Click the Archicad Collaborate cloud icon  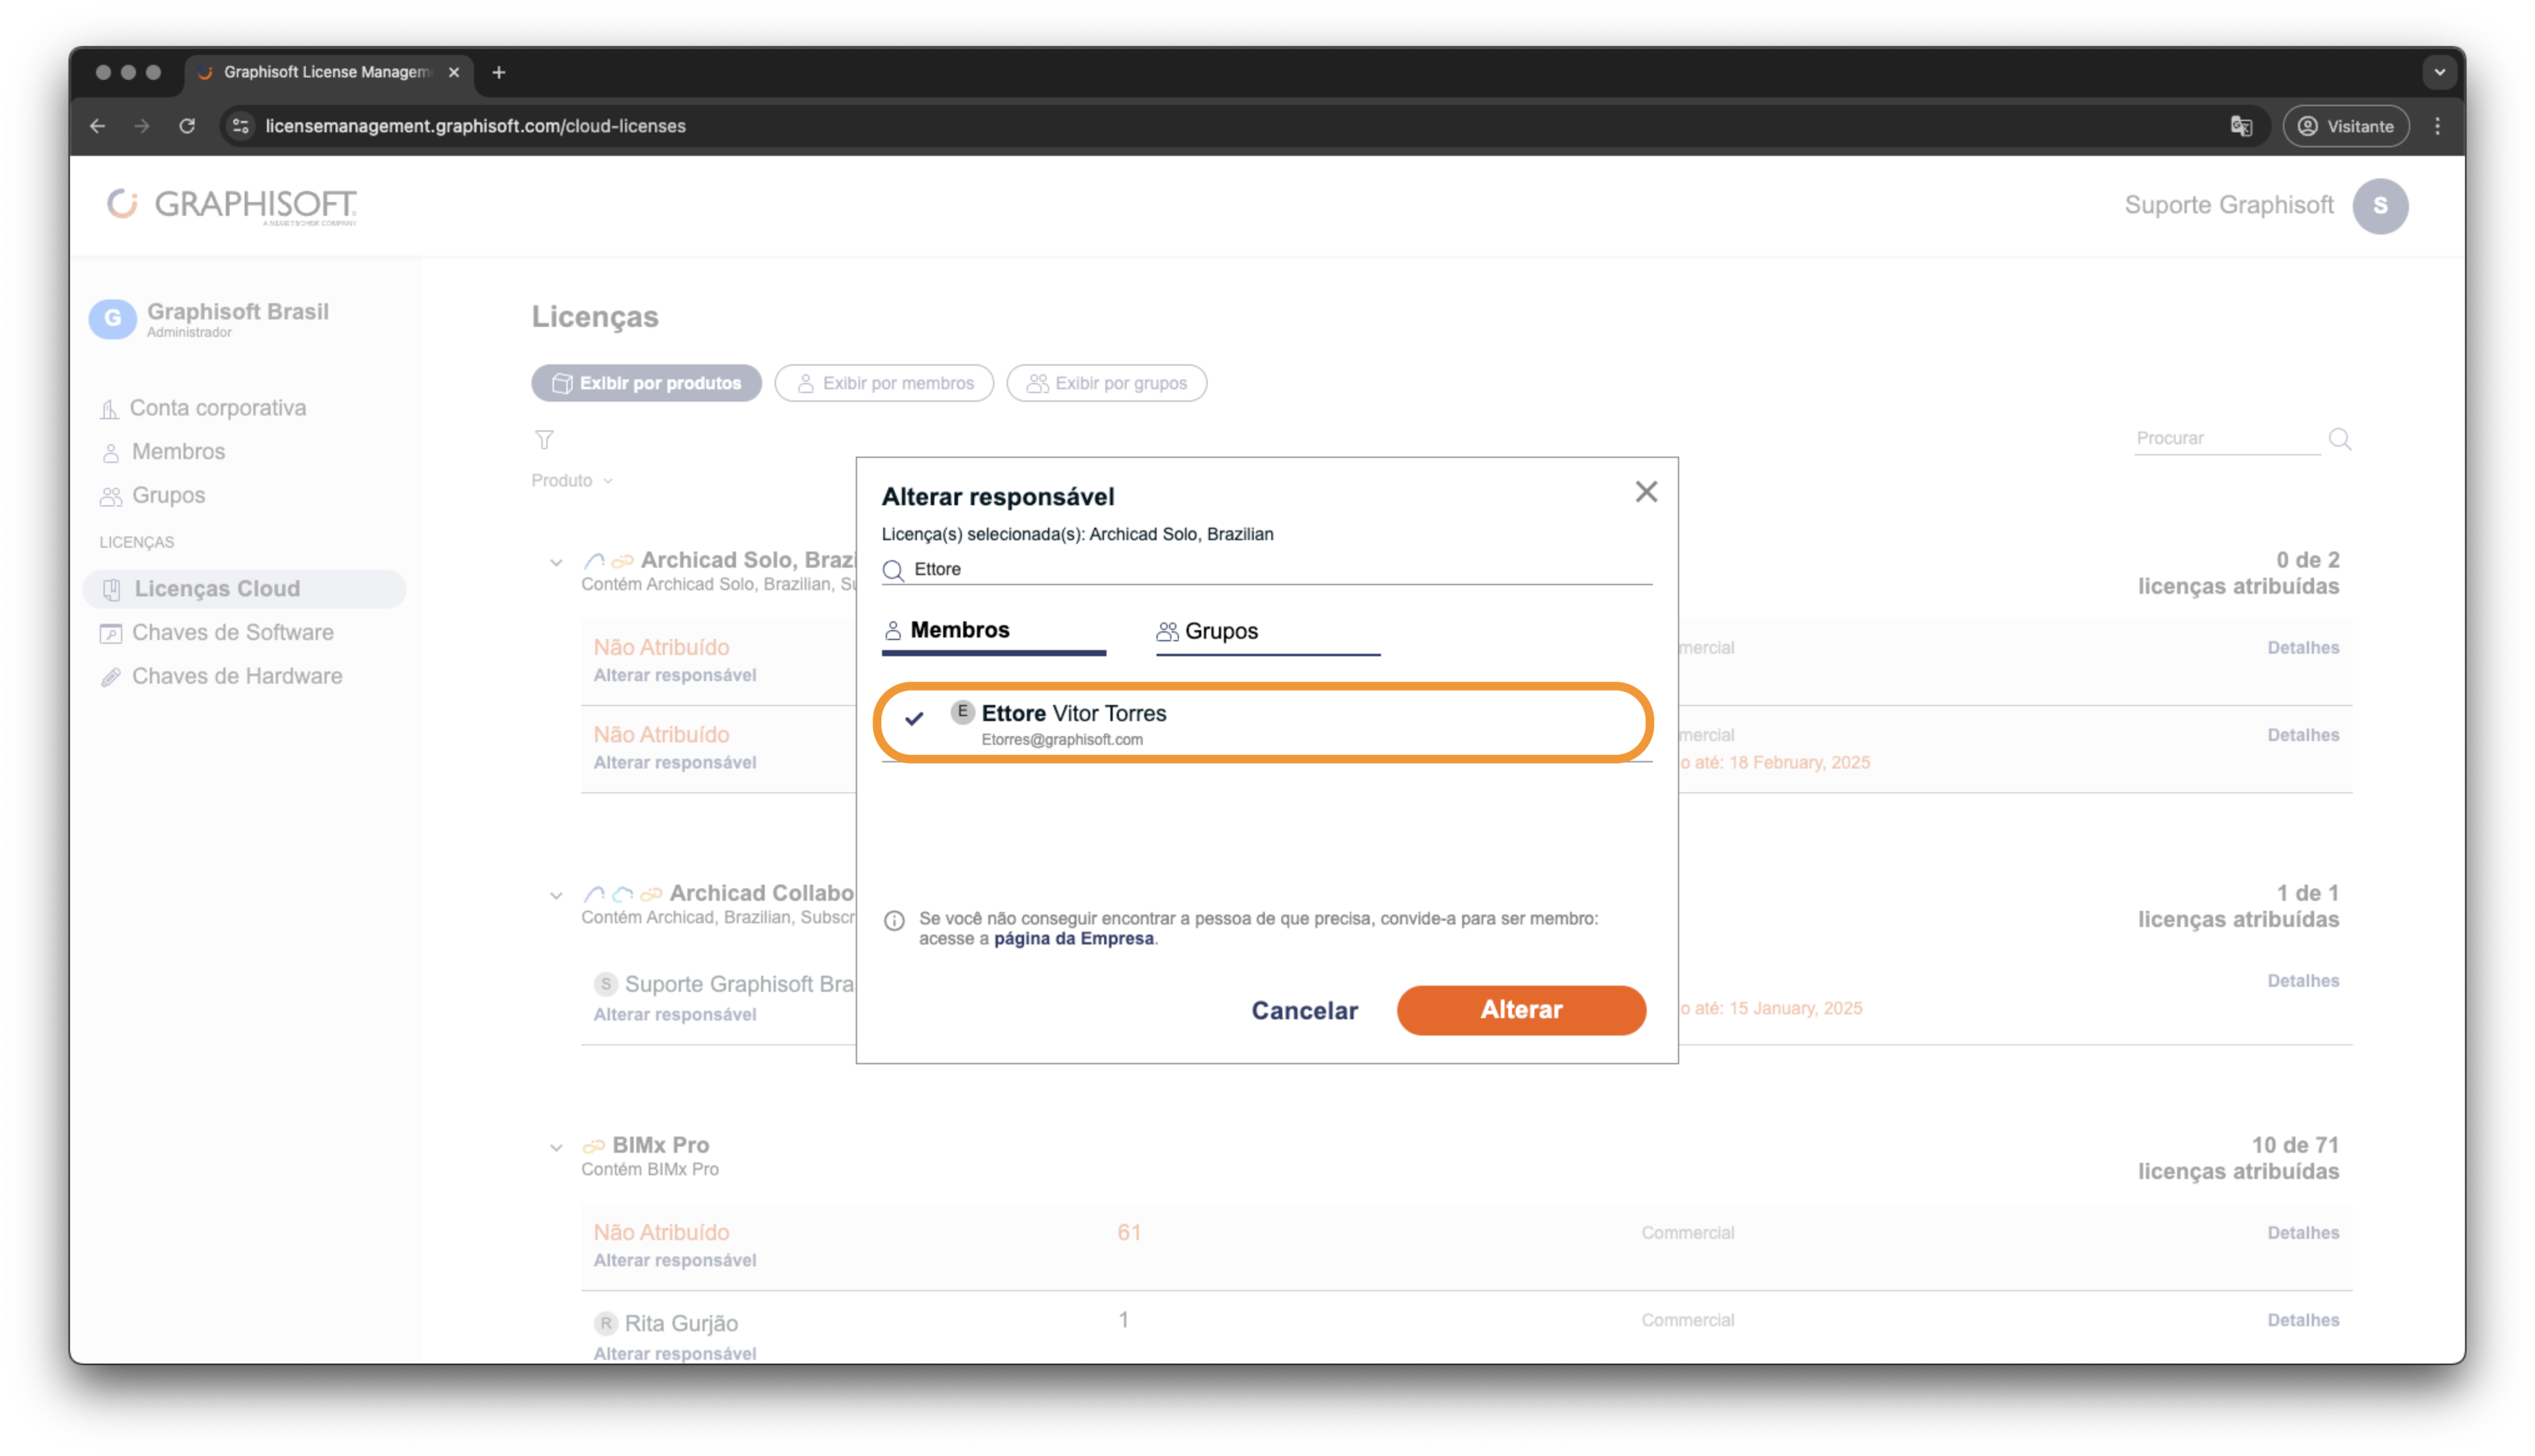coord(623,894)
